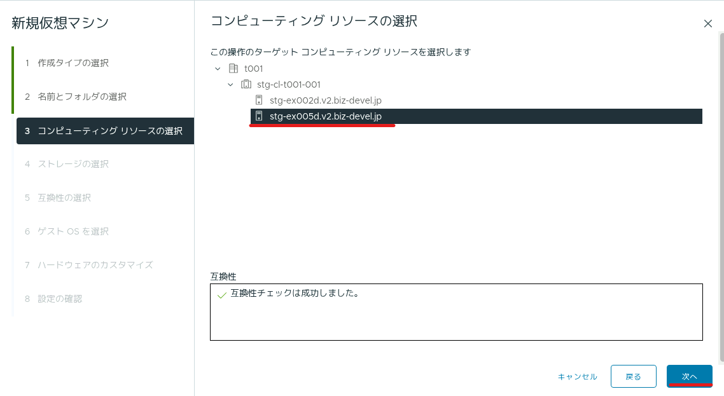Click the datacenter icon beside t001
The image size is (724, 396).
click(x=233, y=69)
